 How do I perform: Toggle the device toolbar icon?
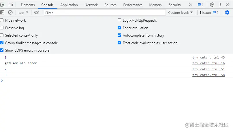coord(10,5)
